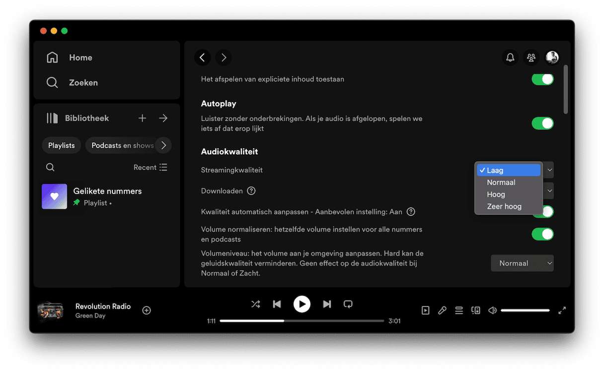Open the notifications bell

click(510, 58)
